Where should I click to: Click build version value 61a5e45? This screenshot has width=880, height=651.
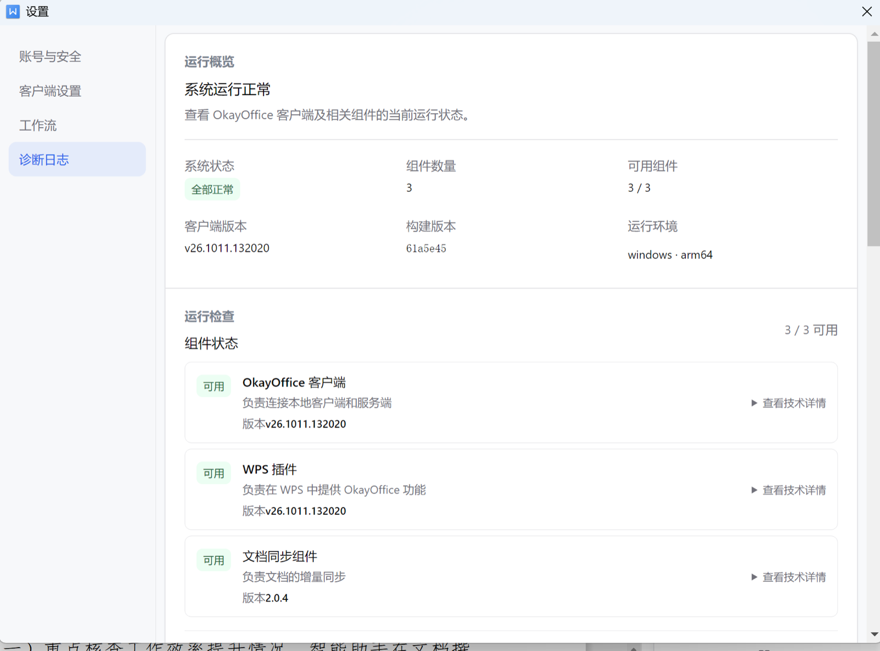point(426,249)
